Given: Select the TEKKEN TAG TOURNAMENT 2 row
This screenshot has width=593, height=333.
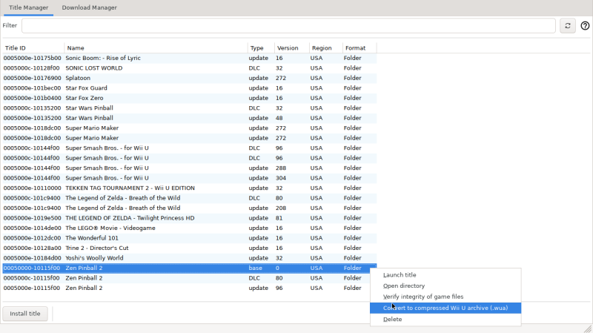Looking at the screenshot, I should [x=190, y=188].
